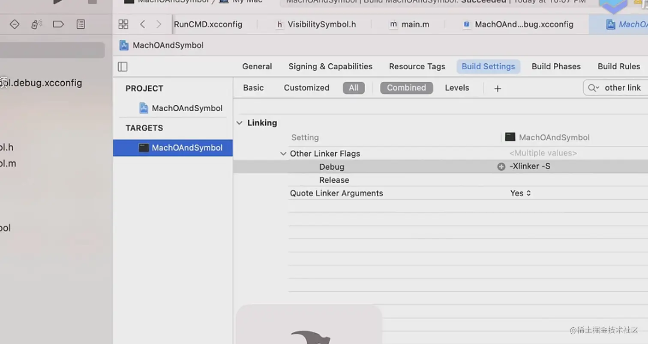This screenshot has width=648, height=344.
Task: Click the plus circle on Debug row
Action: (x=501, y=166)
